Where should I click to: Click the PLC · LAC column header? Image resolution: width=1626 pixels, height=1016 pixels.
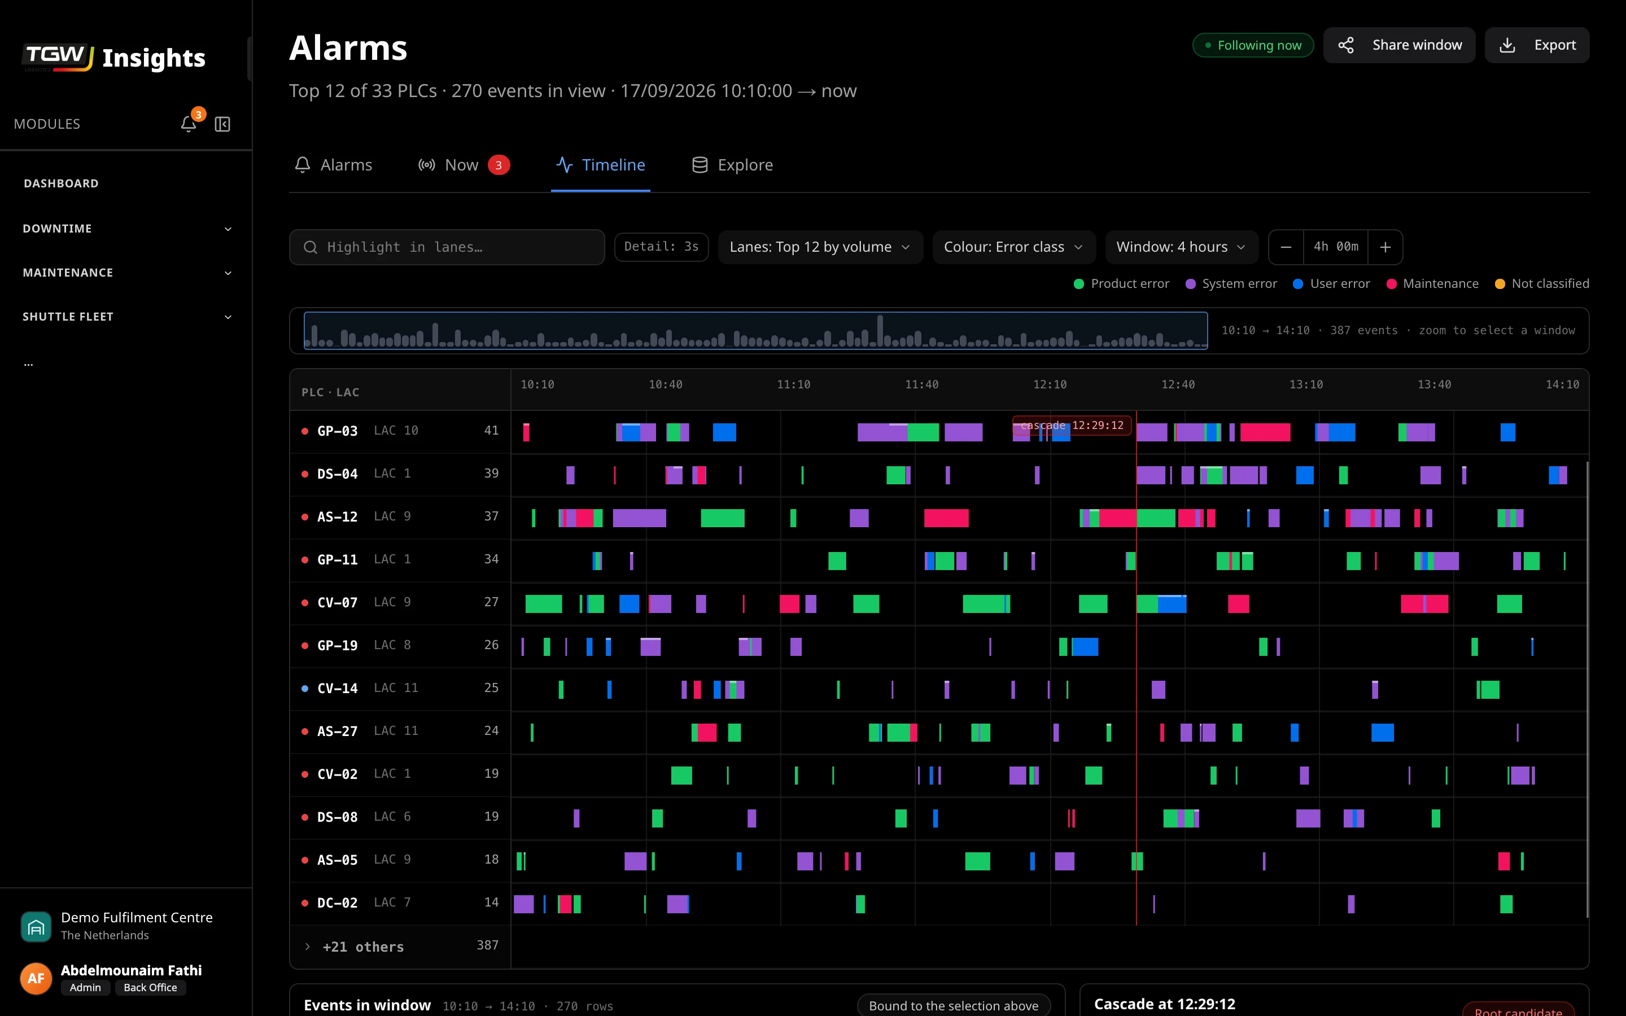331,392
